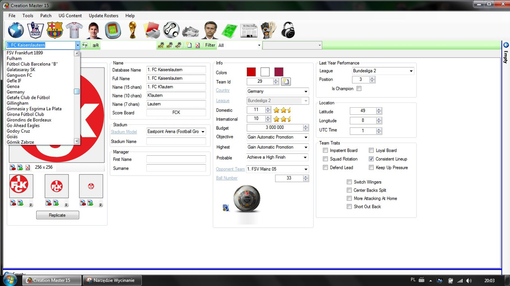
Task: Click the red primary team color swatch
Action: [x=251, y=72]
